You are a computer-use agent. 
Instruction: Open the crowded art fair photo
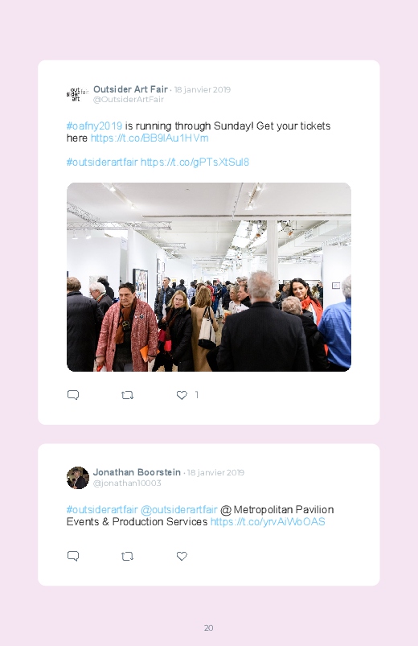(x=209, y=277)
